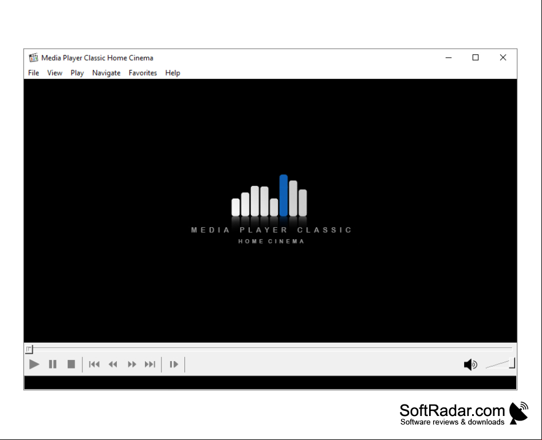
Task: Click the fast-forward (increase speed) icon
Action: click(132, 364)
